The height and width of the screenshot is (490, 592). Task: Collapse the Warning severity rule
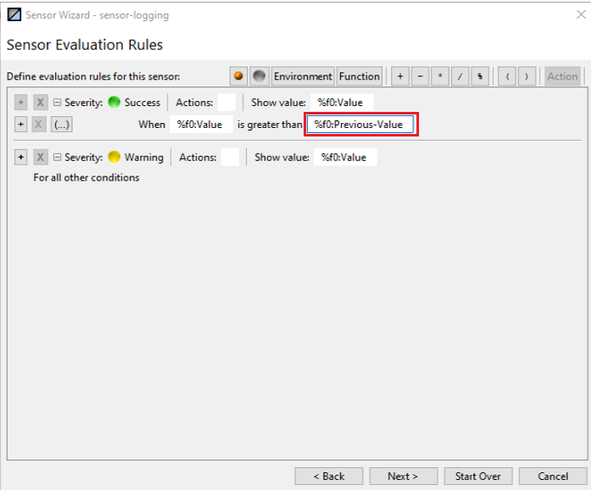[x=57, y=157]
